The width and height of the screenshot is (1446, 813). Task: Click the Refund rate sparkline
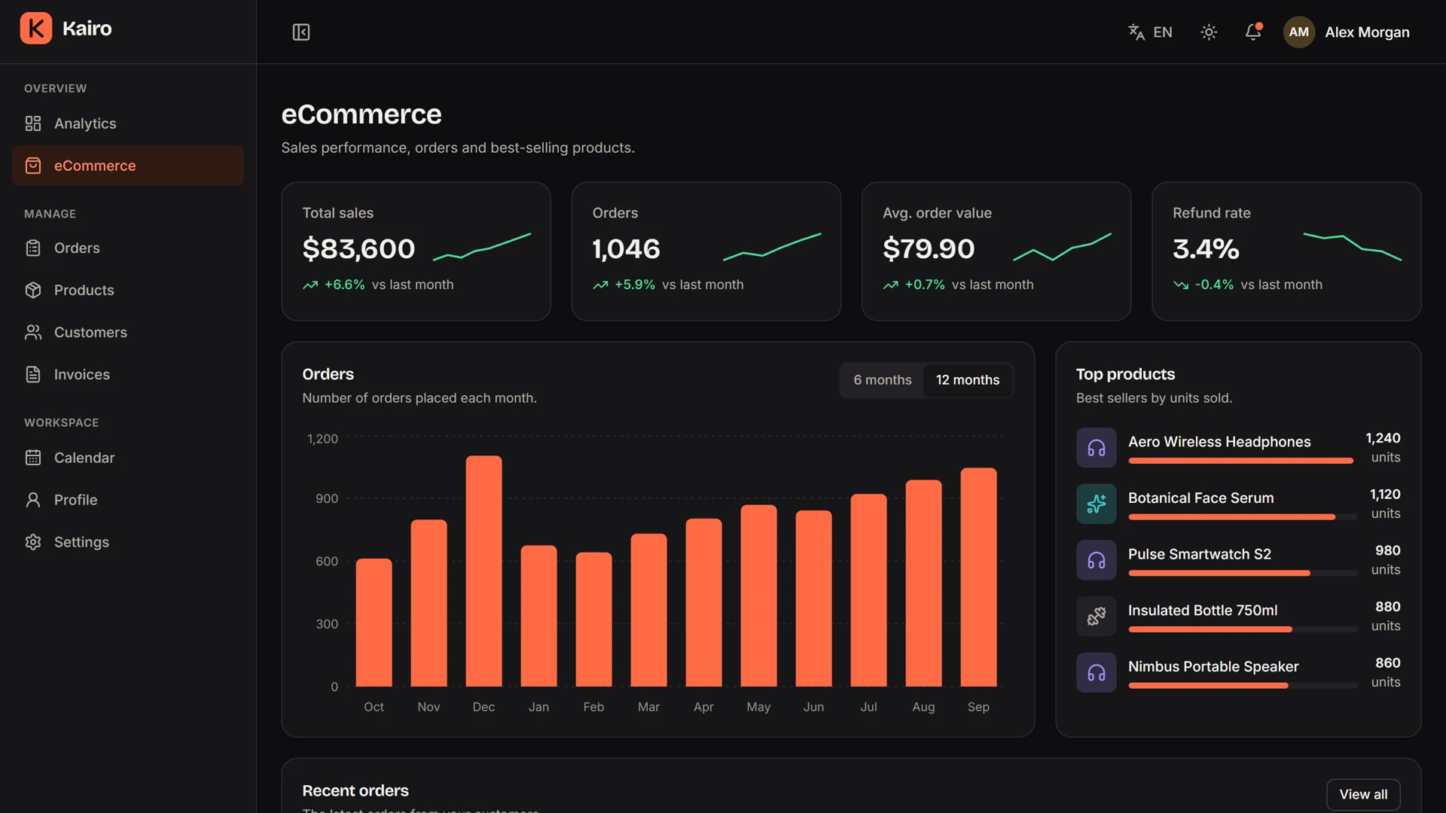1353,247
